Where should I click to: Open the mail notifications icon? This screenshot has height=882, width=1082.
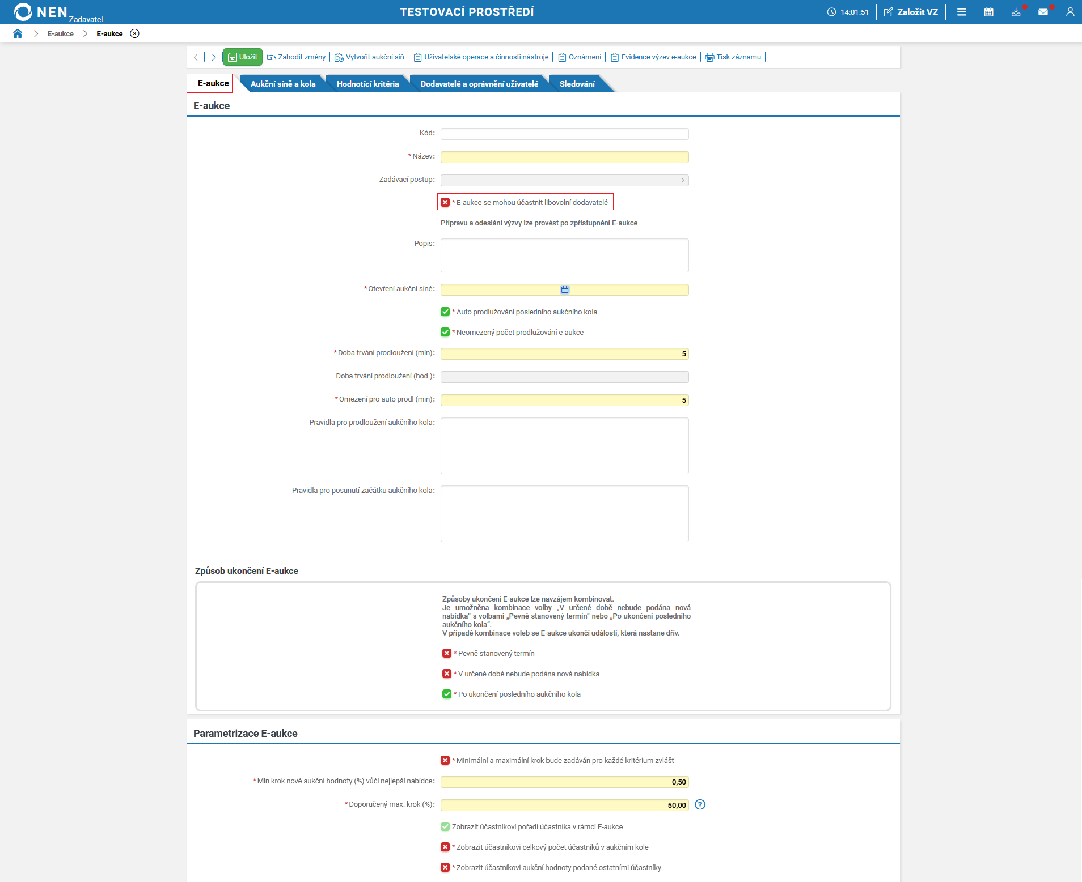(x=1044, y=12)
